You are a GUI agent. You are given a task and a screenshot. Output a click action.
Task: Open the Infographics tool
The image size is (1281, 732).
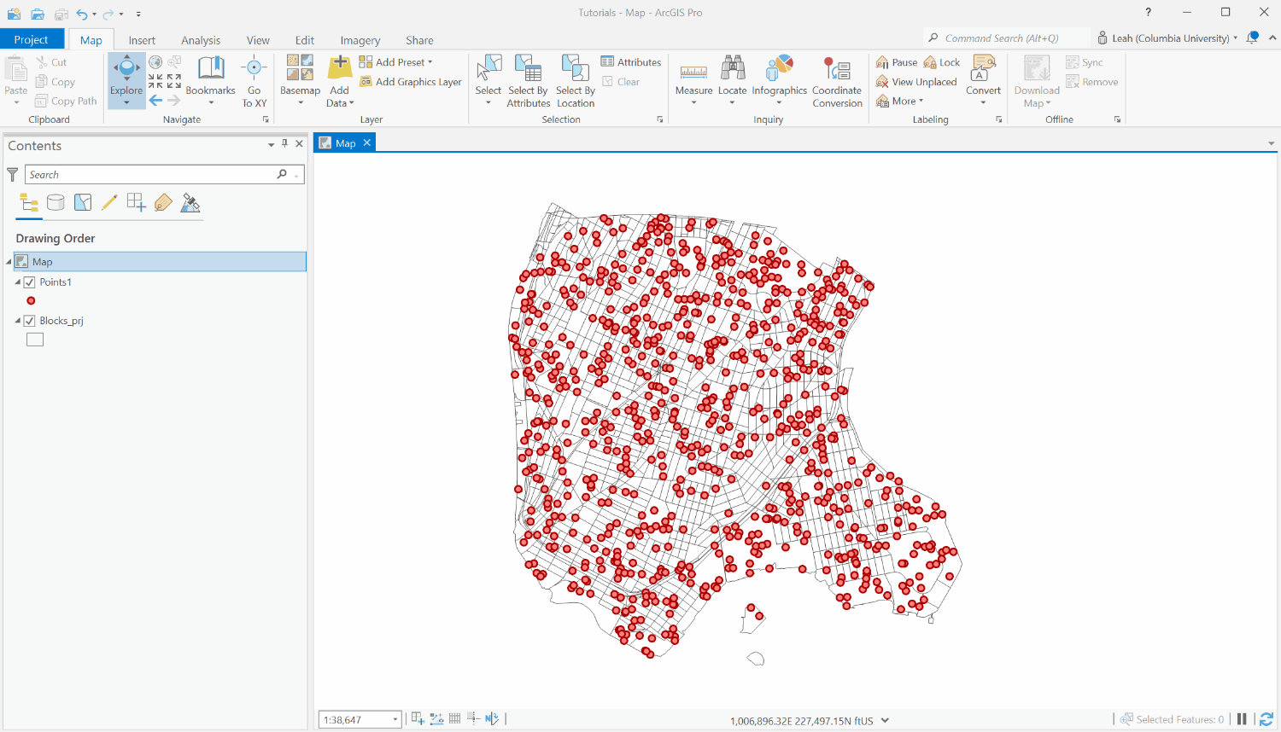[x=780, y=77]
